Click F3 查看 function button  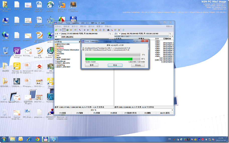click(63, 113)
